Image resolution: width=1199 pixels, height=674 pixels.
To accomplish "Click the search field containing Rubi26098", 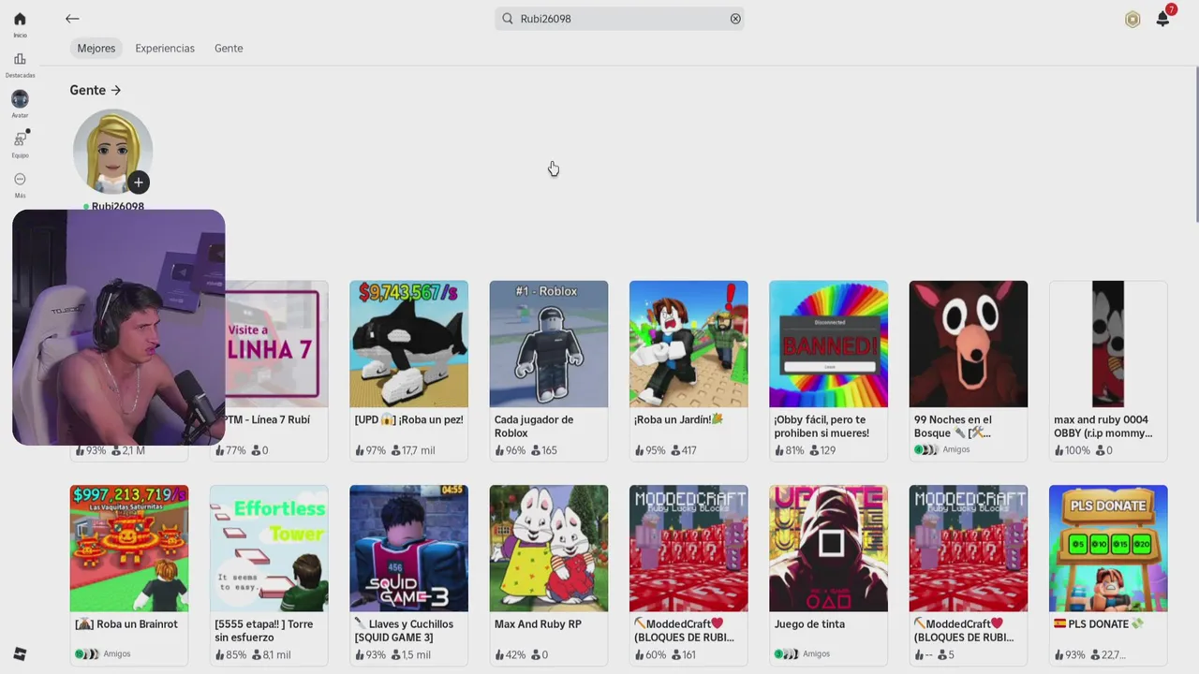I will pos(619,19).
